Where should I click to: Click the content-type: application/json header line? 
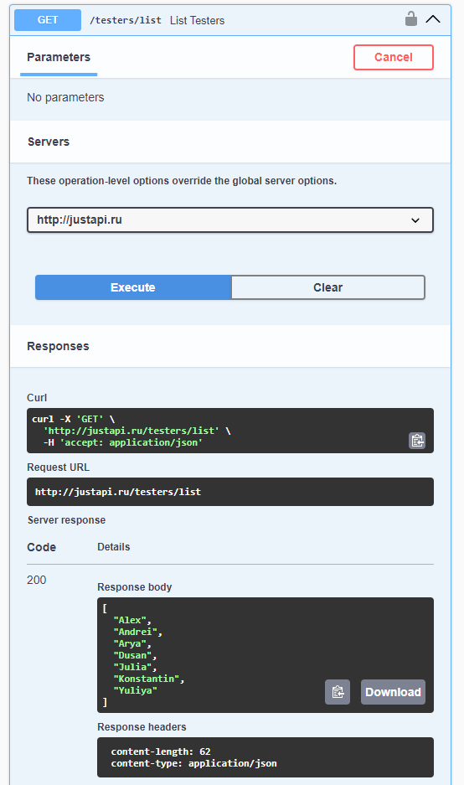point(193,763)
